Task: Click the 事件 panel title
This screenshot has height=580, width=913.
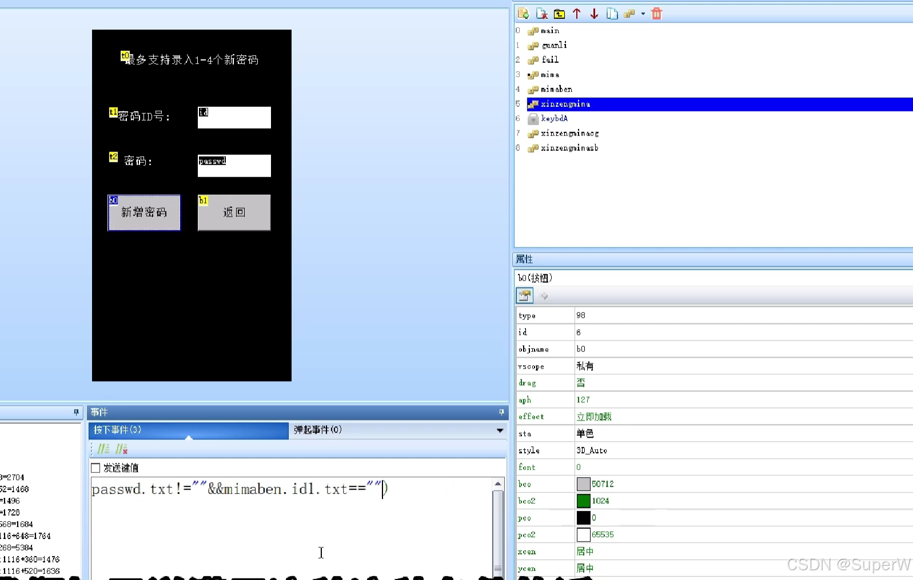Action: pyautogui.click(x=99, y=412)
